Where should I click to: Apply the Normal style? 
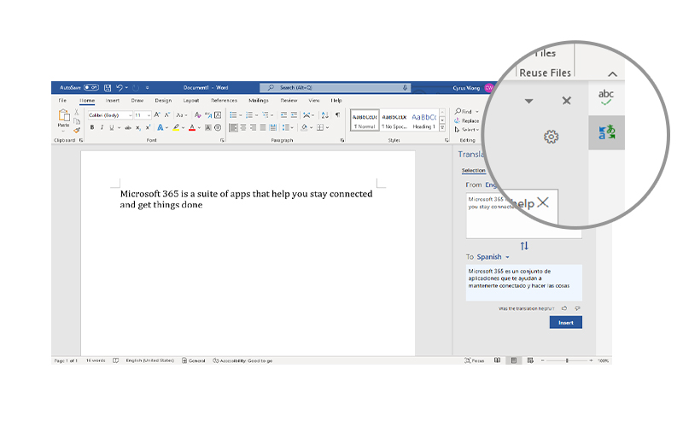tap(365, 120)
